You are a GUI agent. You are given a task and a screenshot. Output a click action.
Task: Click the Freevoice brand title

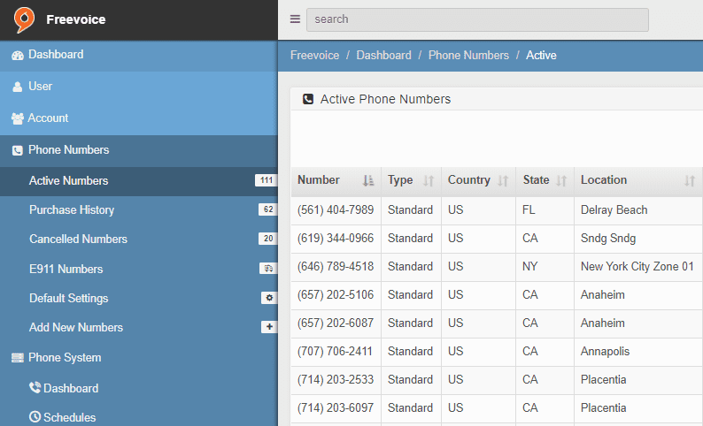[x=76, y=19]
